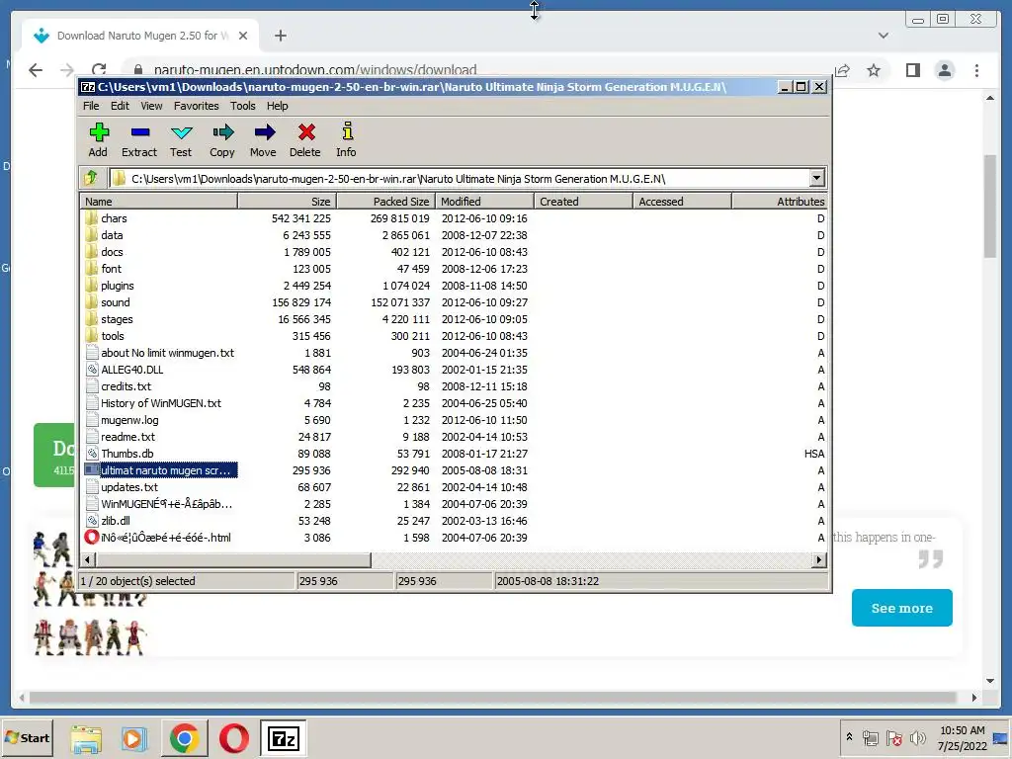
Task: Click the Chrome back arrow
Action: 36,70
